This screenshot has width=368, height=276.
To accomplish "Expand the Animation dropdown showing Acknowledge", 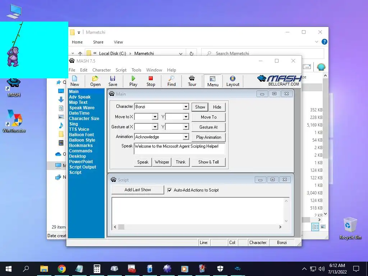I will click(x=186, y=137).
